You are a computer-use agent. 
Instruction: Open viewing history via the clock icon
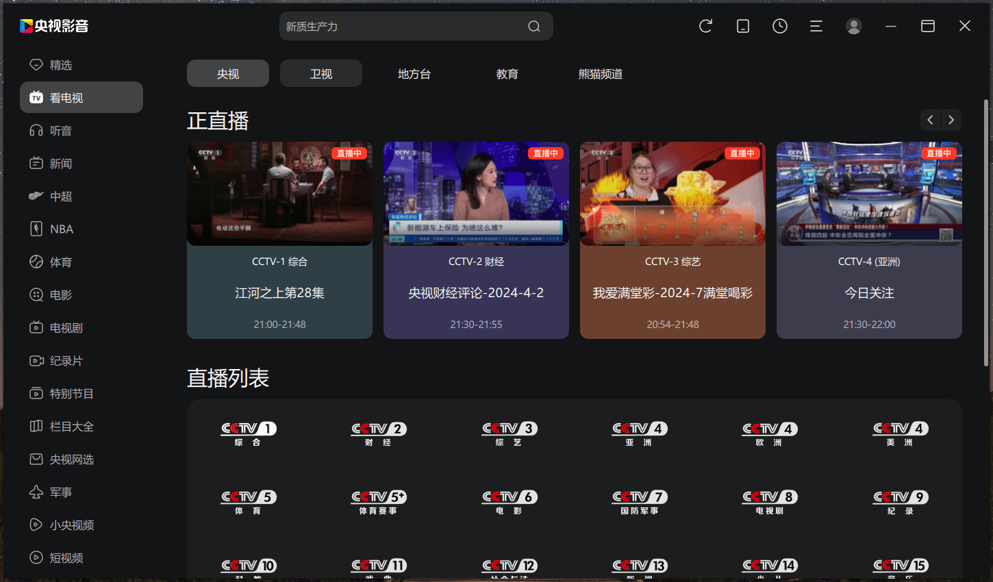pyautogui.click(x=779, y=25)
